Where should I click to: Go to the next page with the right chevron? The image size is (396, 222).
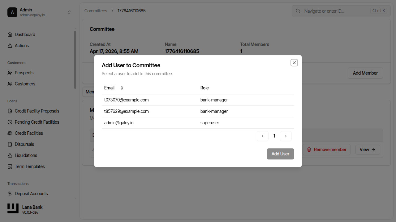coord(286,136)
